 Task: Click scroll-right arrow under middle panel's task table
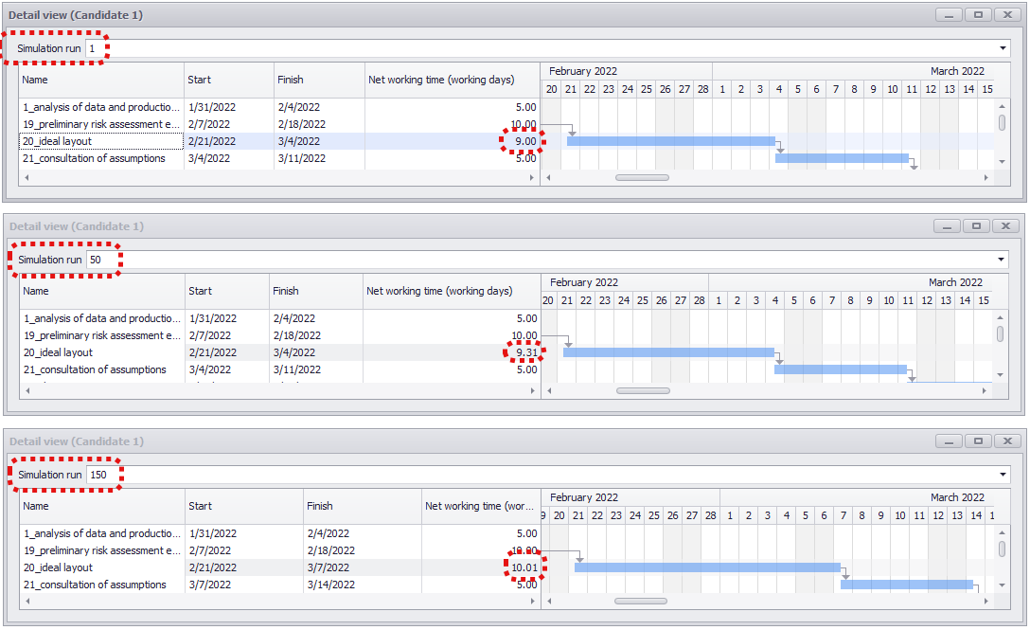(532, 390)
